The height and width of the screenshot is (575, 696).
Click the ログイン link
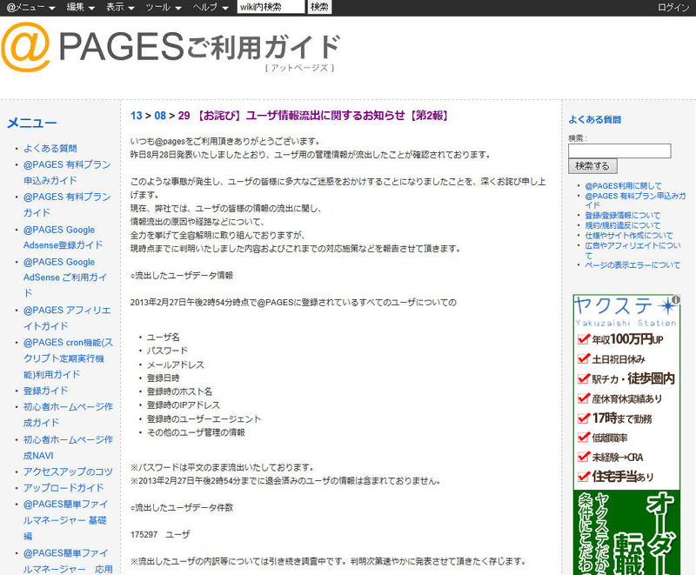click(x=673, y=7)
